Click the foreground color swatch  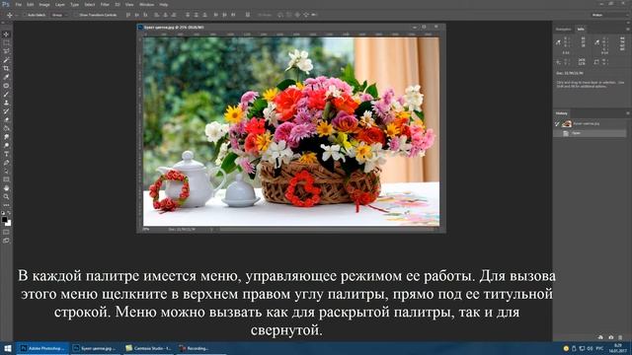4,219
